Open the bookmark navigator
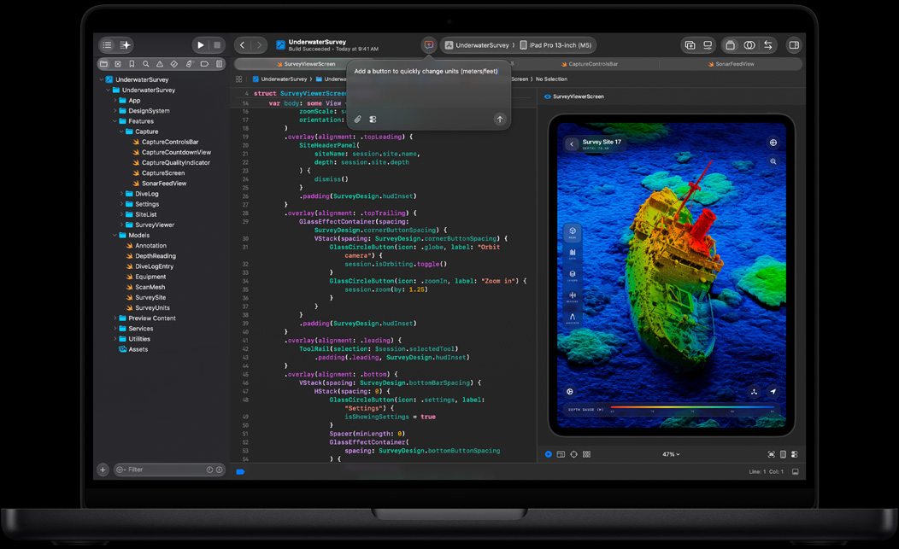This screenshot has height=549, width=899. coord(132,64)
